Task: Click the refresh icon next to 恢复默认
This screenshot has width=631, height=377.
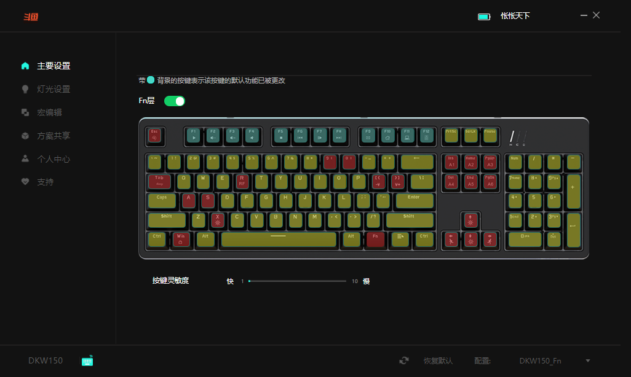Action: click(x=403, y=360)
